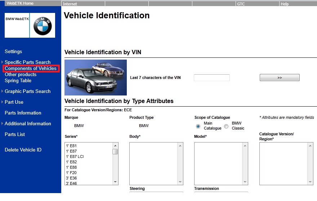Viewport: 317px width, 201px height.
Task: Open Graphic Parts Search
Action: tap(28, 91)
